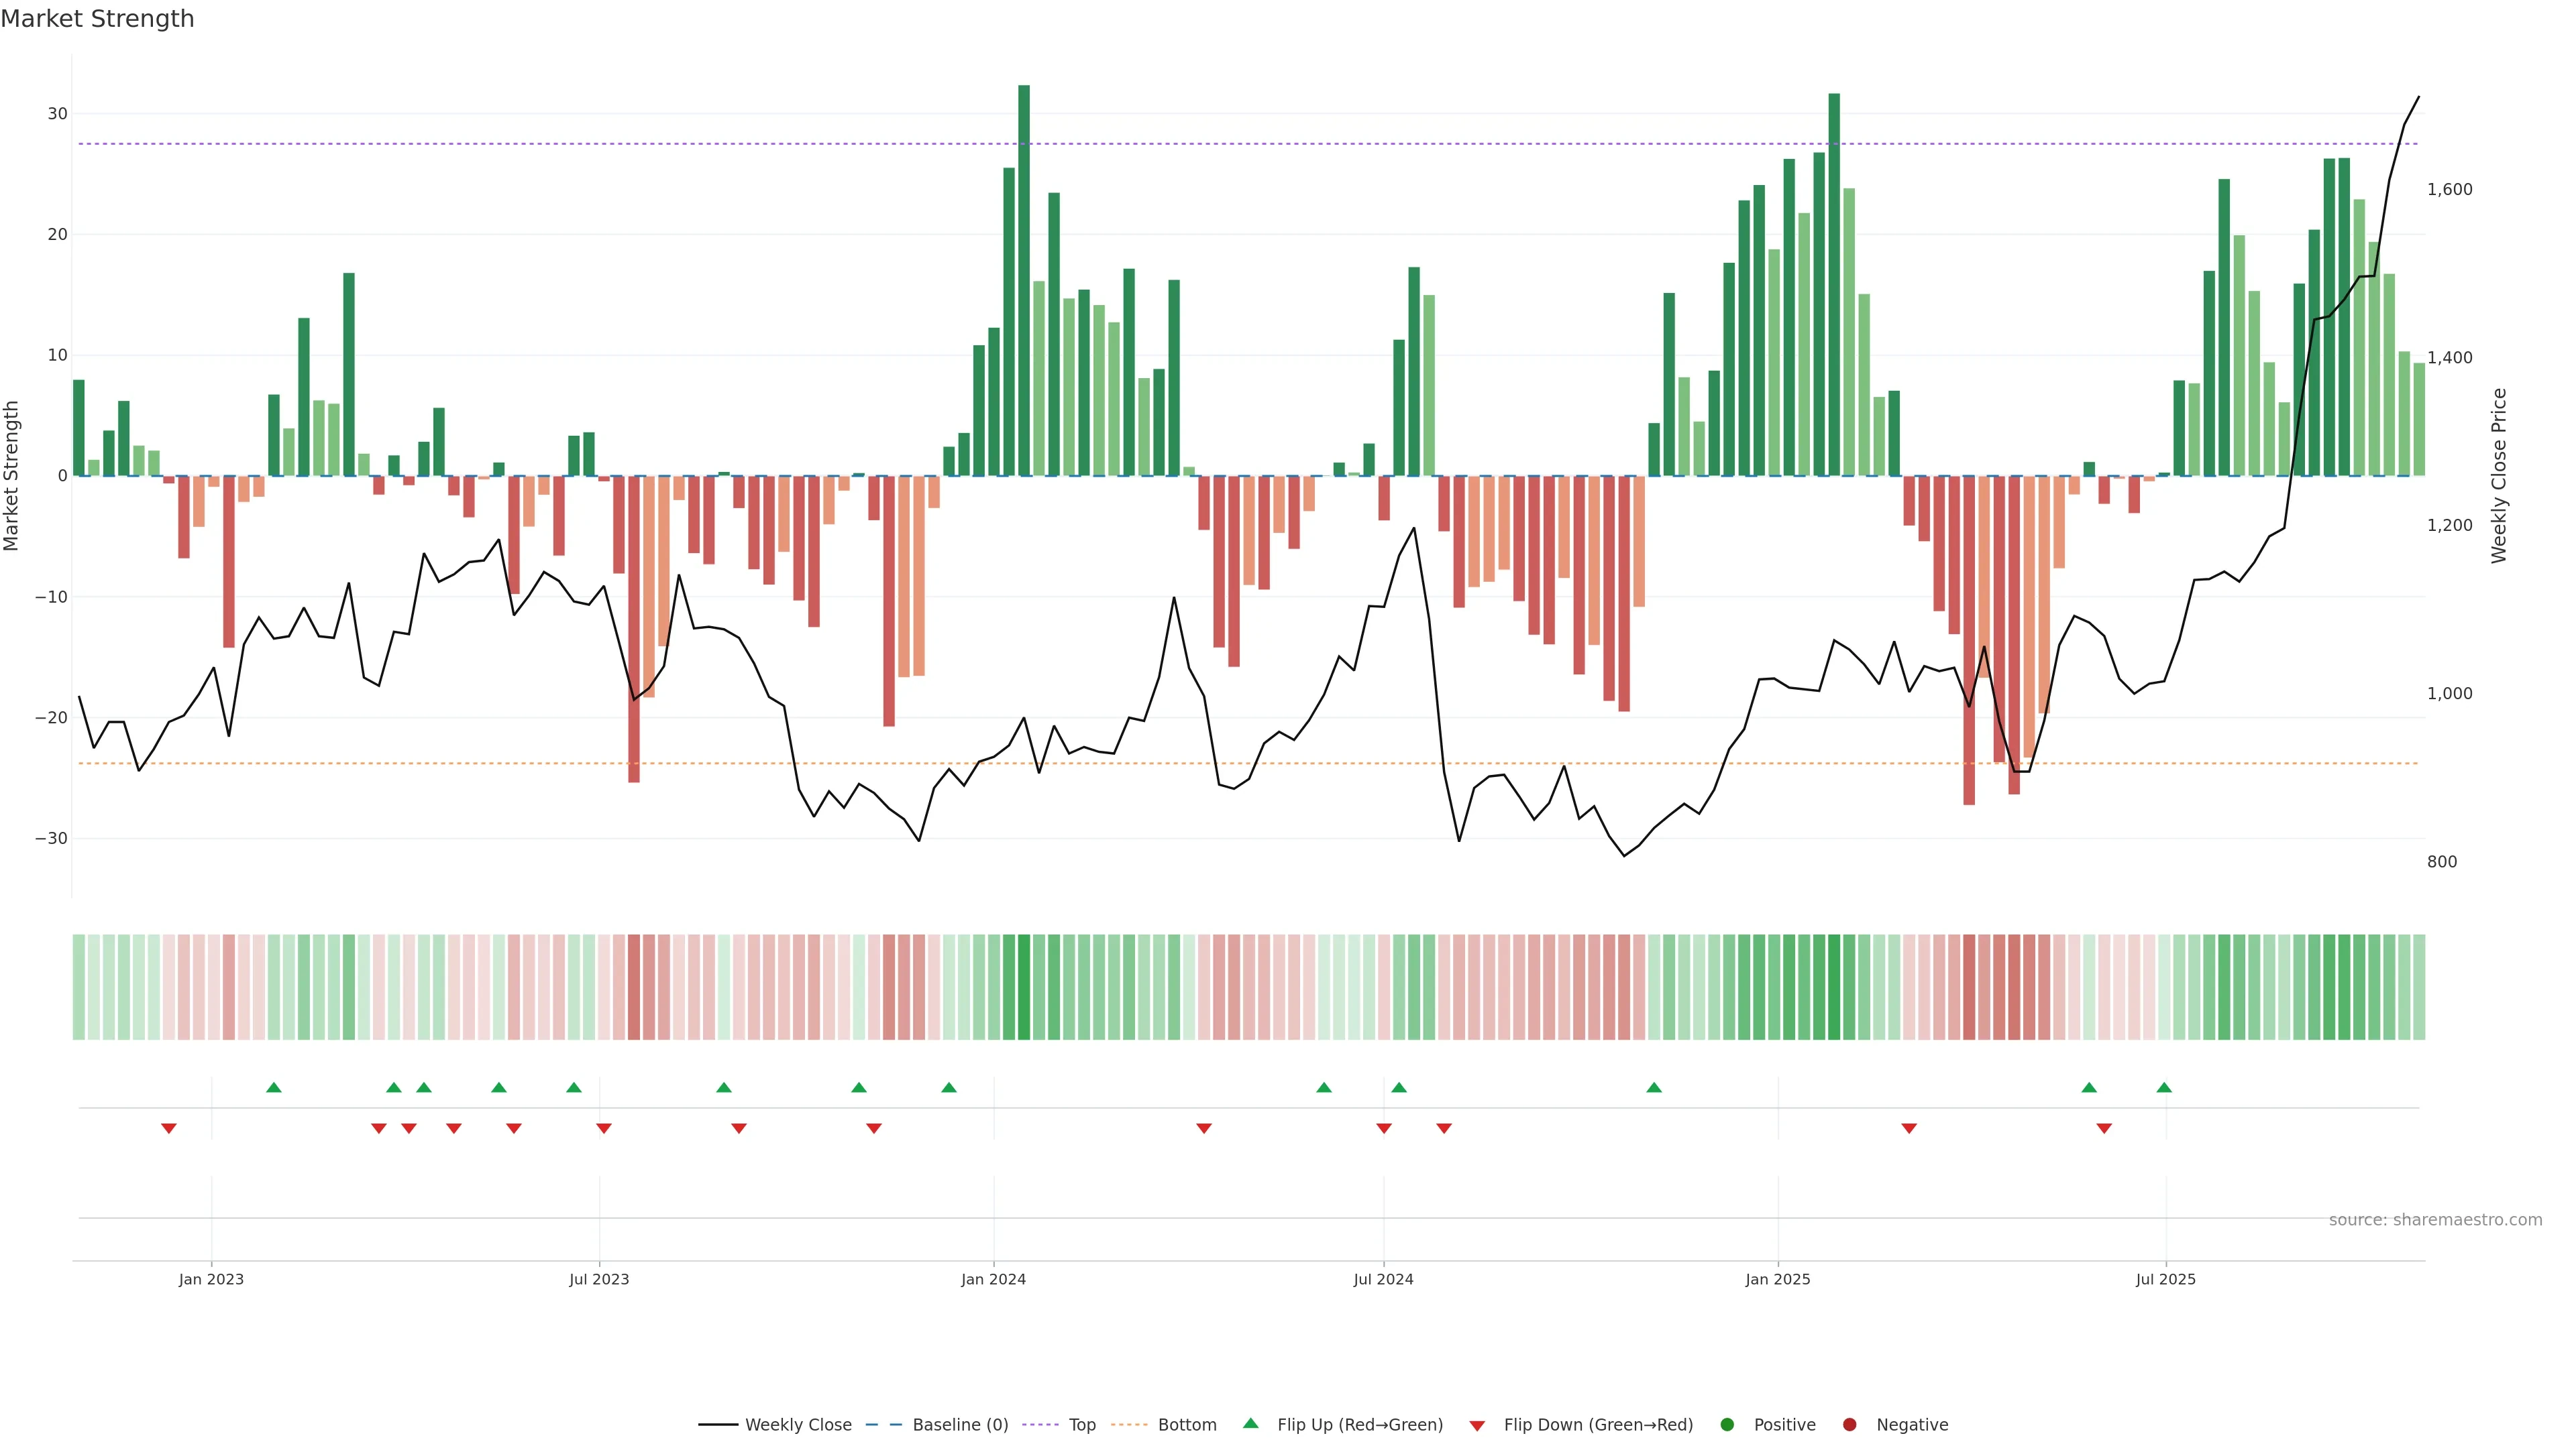This screenshot has width=2576, height=1448.
Task: Click the leftmost green Flip Up triangle marker
Action: tap(274, 1087)
